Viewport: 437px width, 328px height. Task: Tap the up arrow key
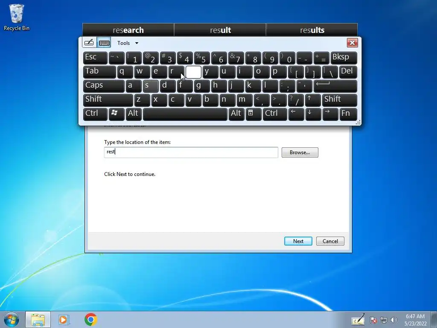pos(313,100)
